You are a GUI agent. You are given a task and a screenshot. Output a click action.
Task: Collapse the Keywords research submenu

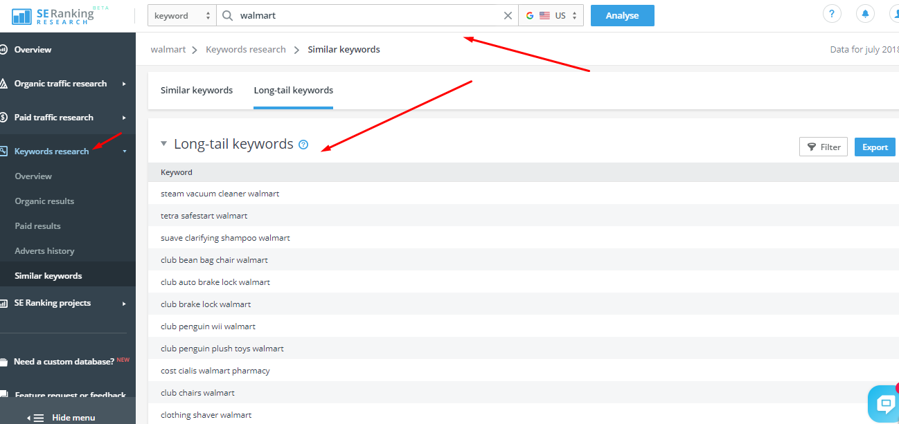[x=124, y=151]
